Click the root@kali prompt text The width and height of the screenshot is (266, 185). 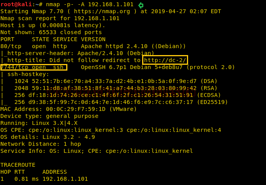[x=16, y=4]
